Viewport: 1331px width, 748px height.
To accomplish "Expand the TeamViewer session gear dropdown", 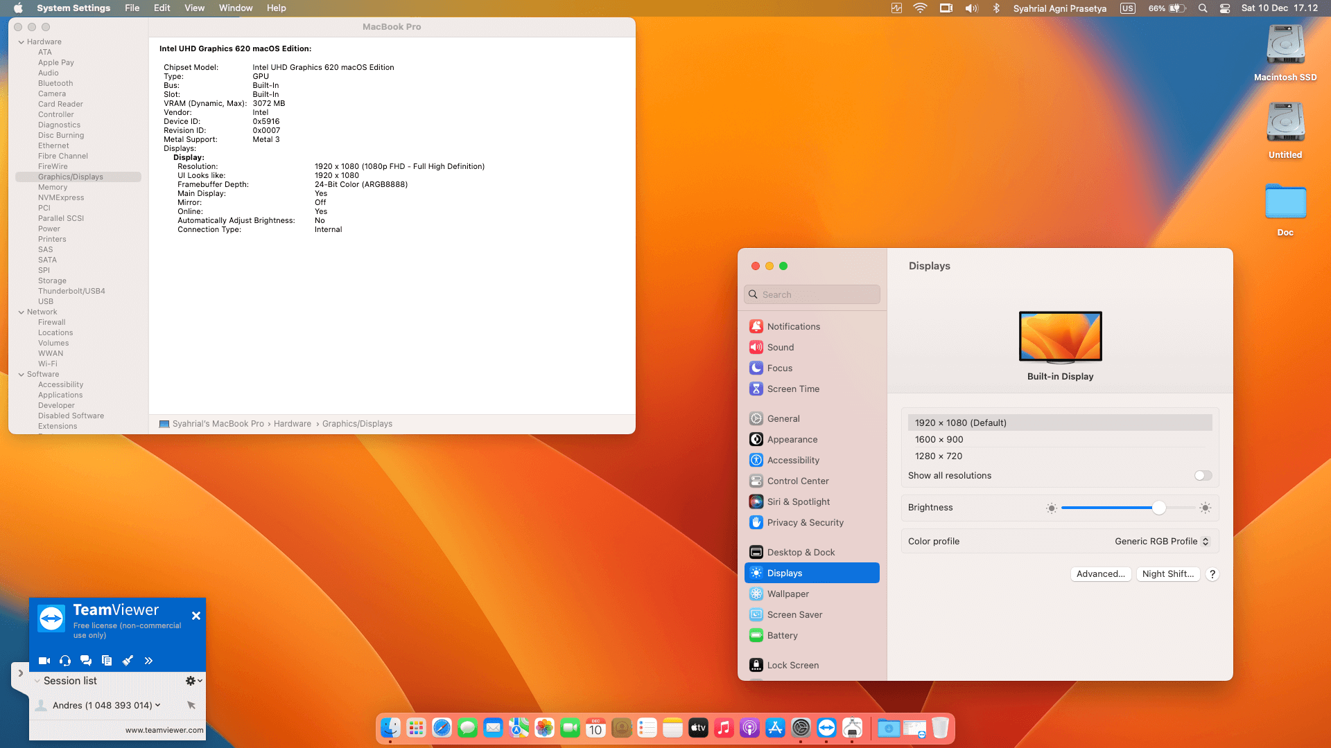I will pyautogui.click(x=193, y=681).
